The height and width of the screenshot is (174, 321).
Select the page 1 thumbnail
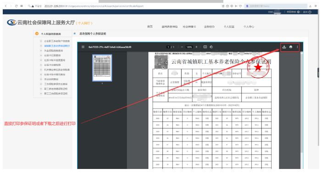pyautogui.click(x=102, y=68)
